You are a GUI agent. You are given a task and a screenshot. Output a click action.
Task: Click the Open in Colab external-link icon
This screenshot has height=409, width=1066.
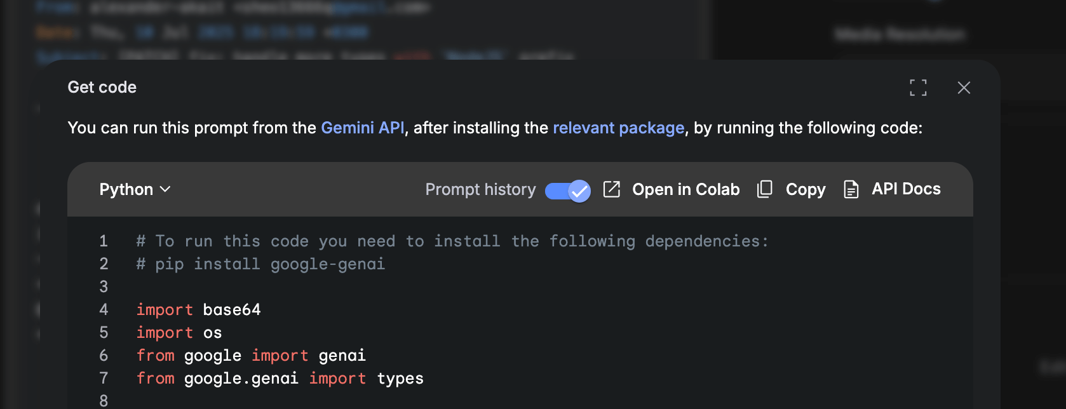point(611,189)
